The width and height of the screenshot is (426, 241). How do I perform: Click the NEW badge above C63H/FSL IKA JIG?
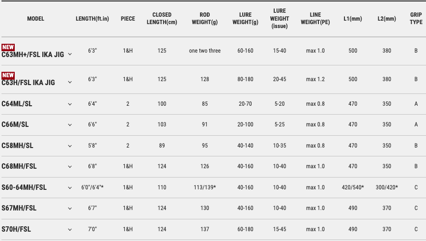8,75
